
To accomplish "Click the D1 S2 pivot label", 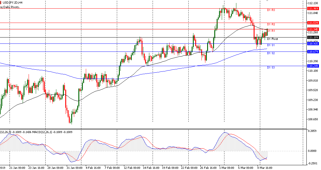I will pos(271,53).
